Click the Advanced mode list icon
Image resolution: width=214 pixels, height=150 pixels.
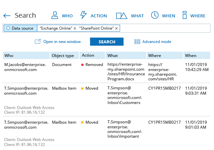click(x=137, y=42)
